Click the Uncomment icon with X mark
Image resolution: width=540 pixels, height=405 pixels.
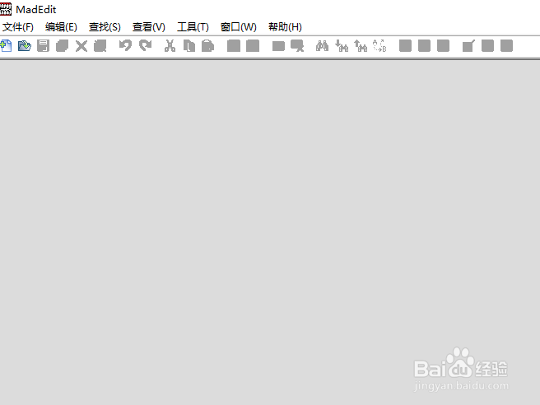point(297,46)
